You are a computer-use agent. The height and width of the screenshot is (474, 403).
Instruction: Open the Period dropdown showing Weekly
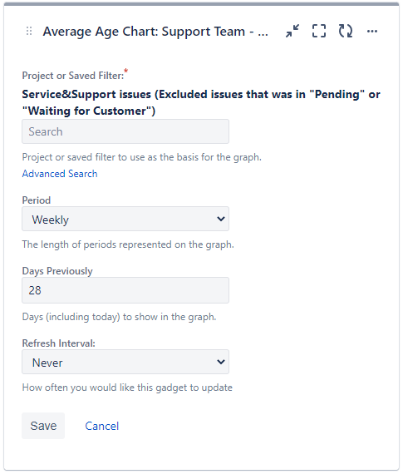click(x=125, y=219)
